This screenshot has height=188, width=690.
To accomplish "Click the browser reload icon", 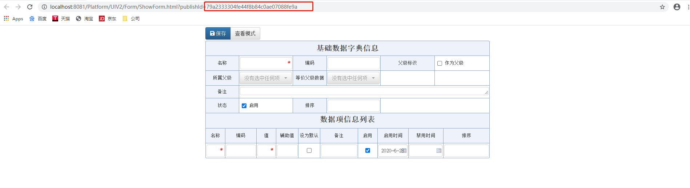I will coord(30,7).
